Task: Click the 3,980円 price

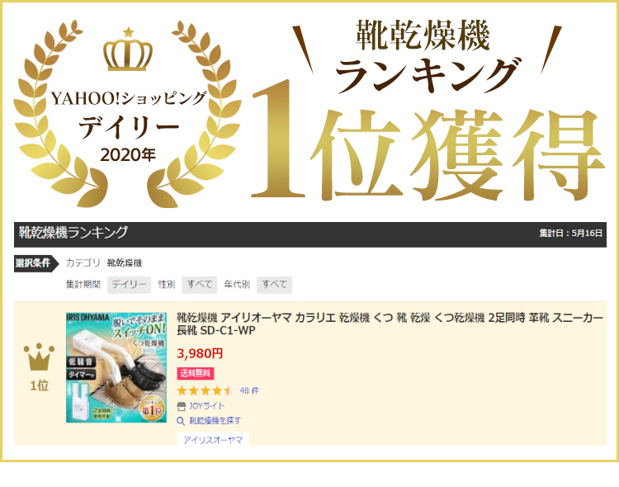Action: tap(200, 353)
